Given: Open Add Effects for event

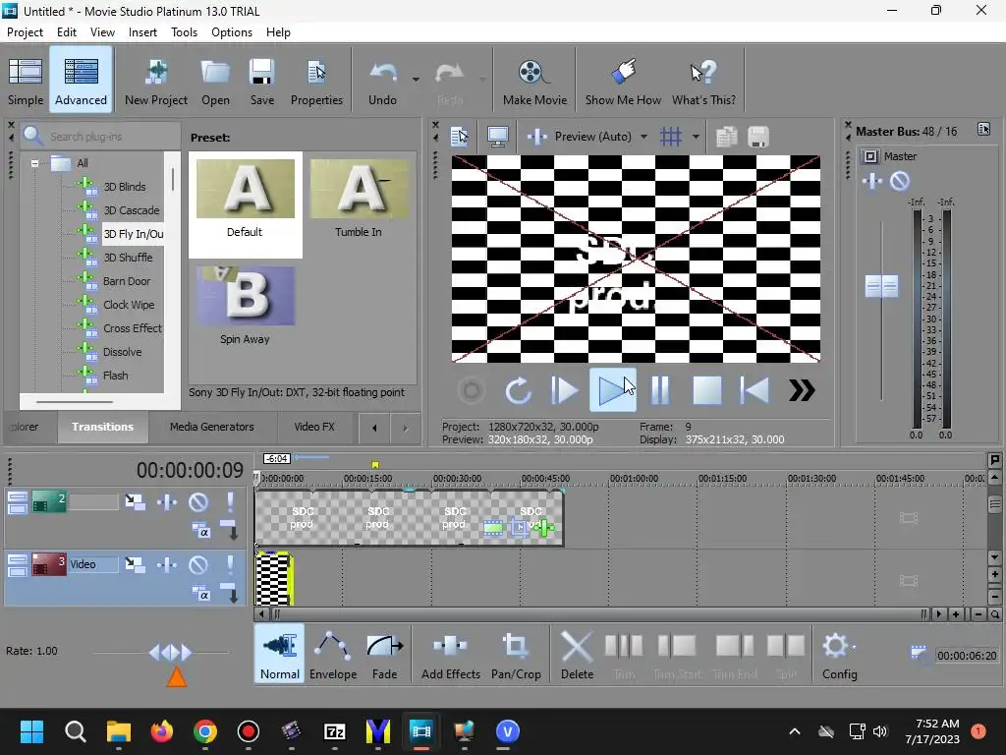Looking at the screenshot, I should click(450, 654).
